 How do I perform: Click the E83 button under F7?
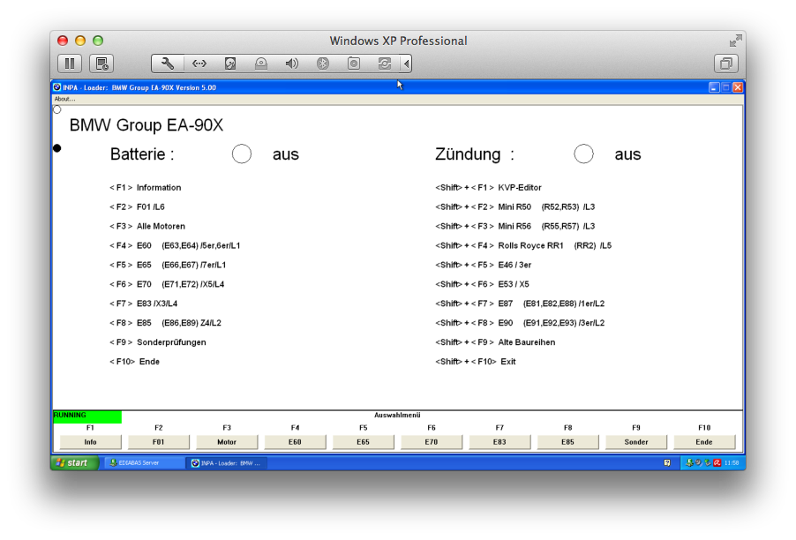[499, 442]
